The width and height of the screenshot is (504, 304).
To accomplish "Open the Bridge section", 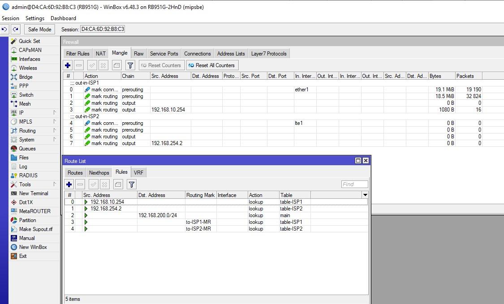I will pyautogui.click(x=26, y=77).
